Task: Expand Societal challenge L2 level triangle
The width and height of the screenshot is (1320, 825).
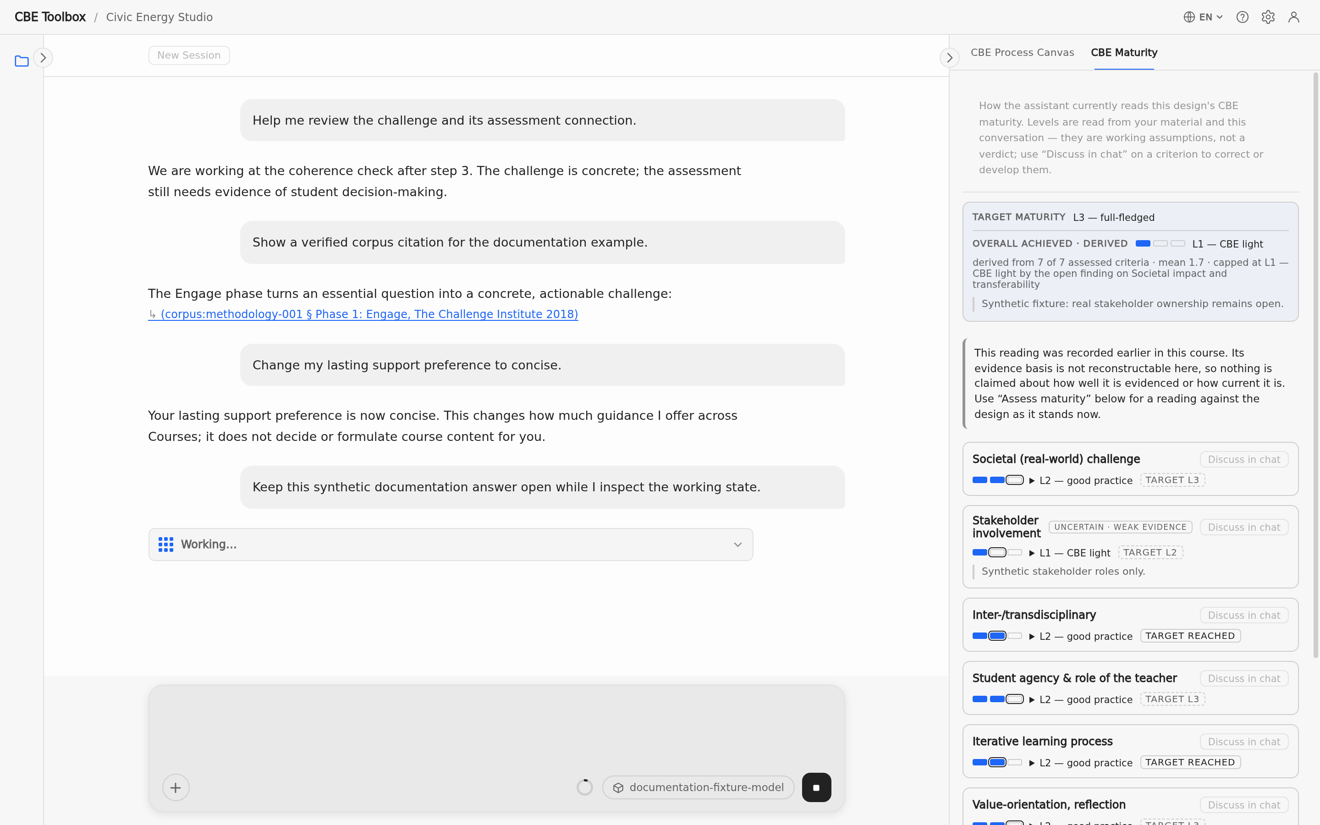Action: (1032, 481)
